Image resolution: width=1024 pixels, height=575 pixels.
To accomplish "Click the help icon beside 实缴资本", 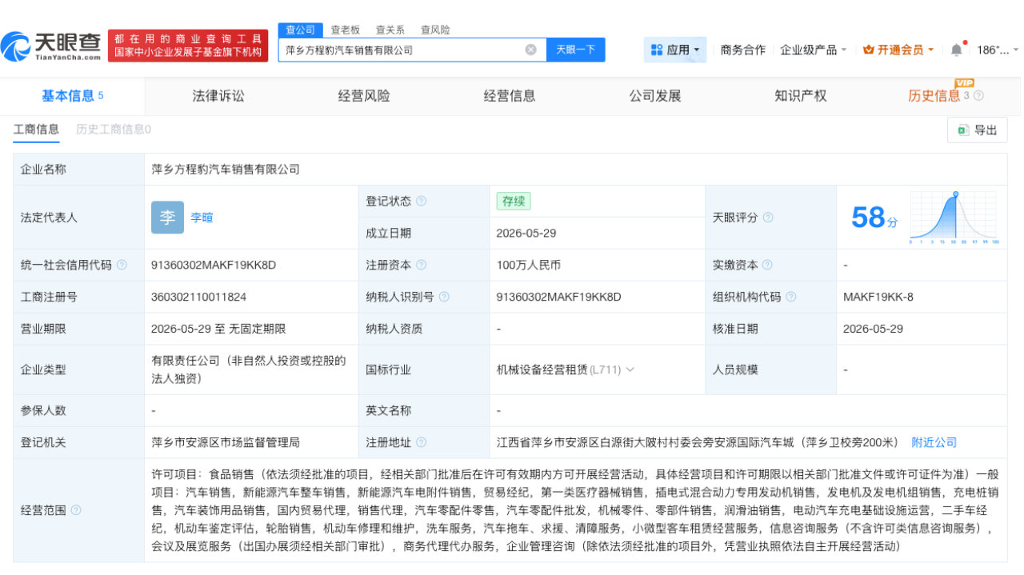I will pos(768,265).
